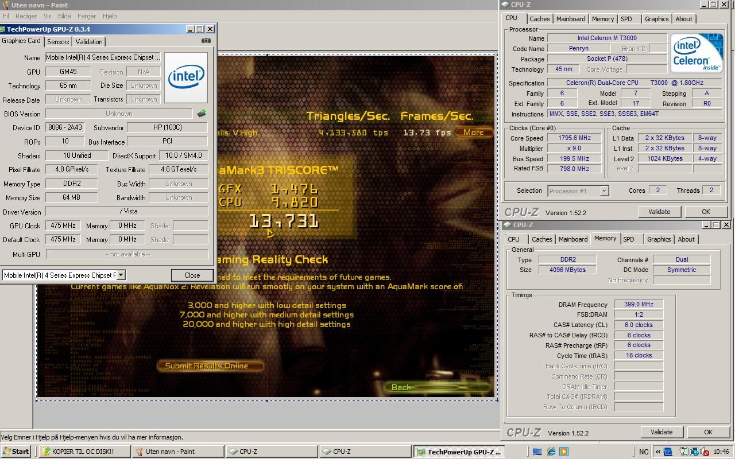This screenshot has height=459, width=735.
Task: Launch Internet Explorer from quick launch
Action: (x=551, y=452)
